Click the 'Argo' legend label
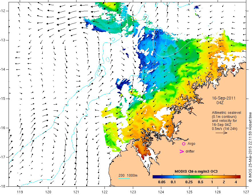The height and width of the screenshot is (195, 252). 191,144
